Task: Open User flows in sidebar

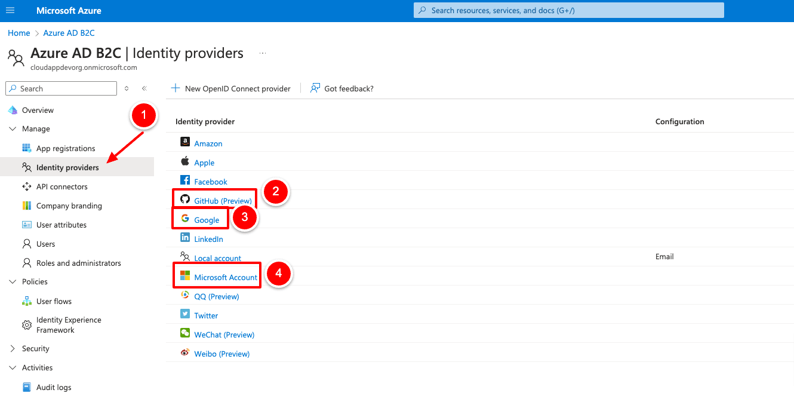Action: pos(54,302)
